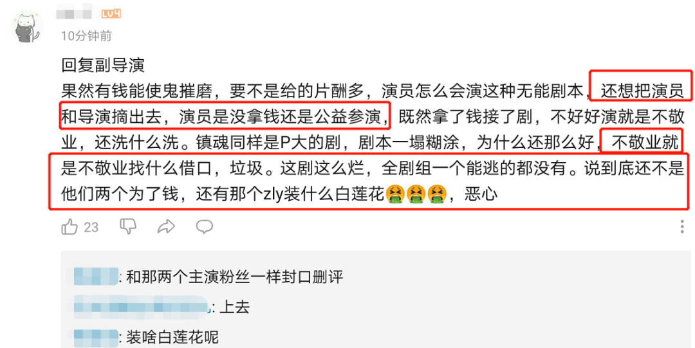Click the LV4 level badge
This screenshot has height=348, width=695.
point(111,15)
